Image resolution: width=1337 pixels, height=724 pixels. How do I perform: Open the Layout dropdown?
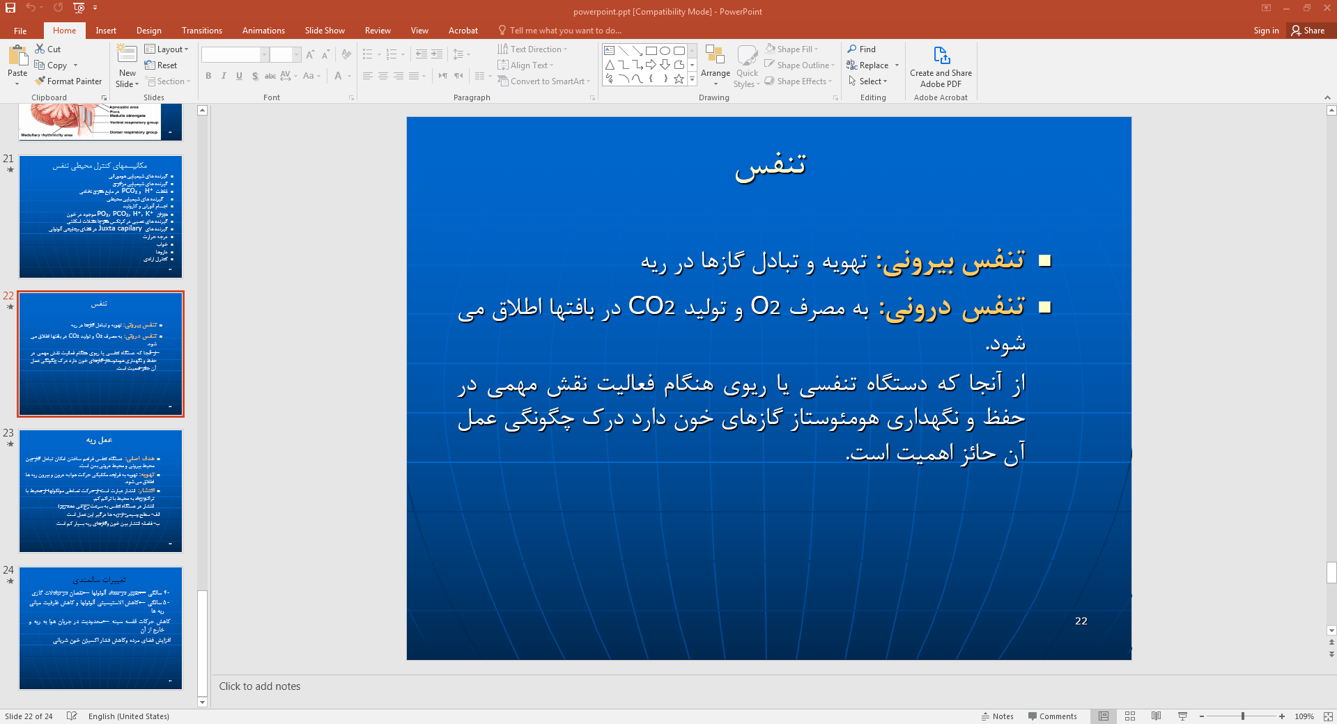pyautogui.click(x=167, y=49)
